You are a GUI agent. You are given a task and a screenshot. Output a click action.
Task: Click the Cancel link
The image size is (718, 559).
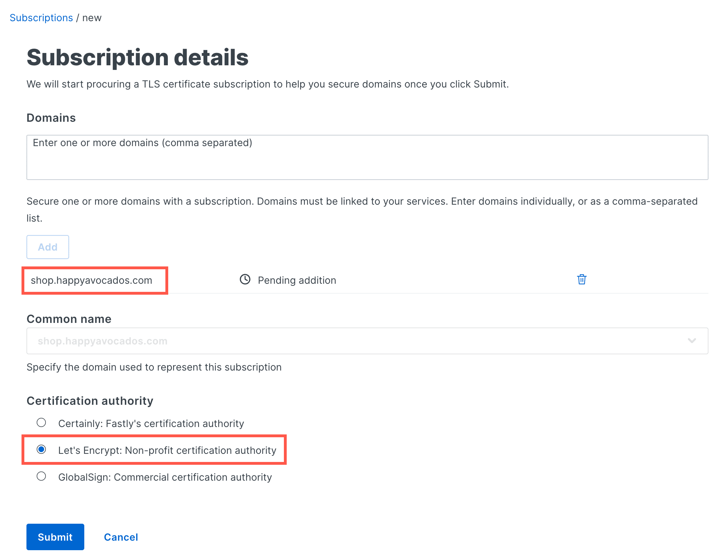click(x=121, y=537)
